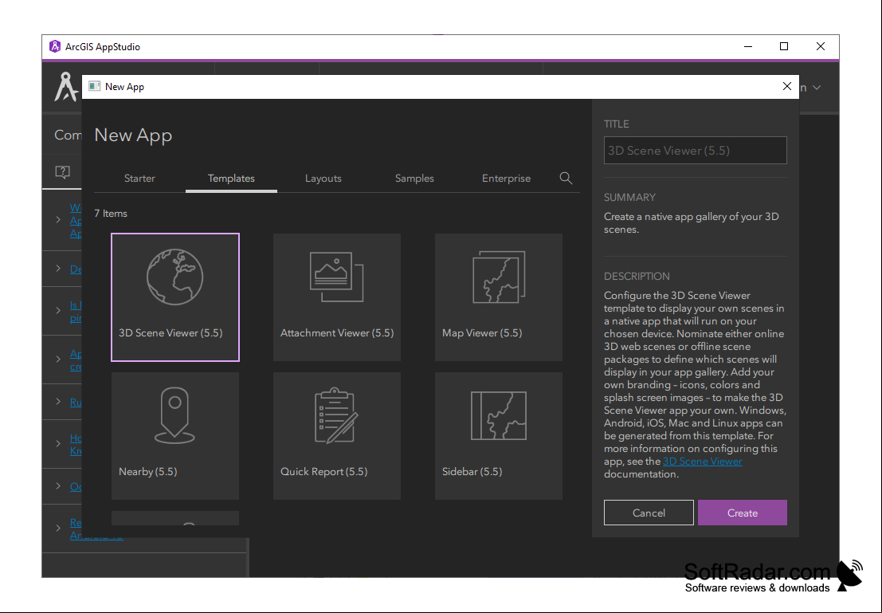Viewport: 882px width, 613px height.
Task: Focus the Title input field
Action: [696, 151]
